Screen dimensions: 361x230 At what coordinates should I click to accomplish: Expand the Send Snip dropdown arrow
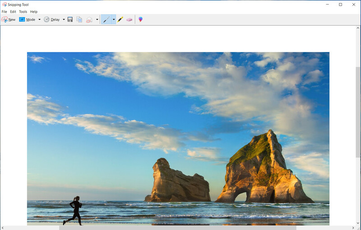click(97, 19)
